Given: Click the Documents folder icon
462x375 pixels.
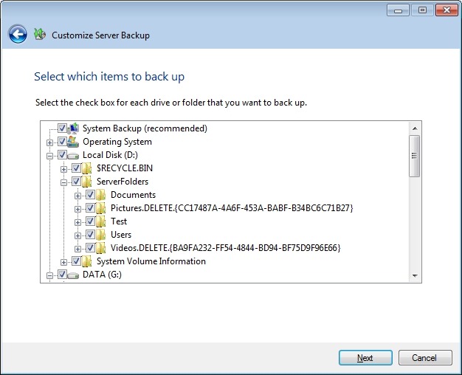Looking at the screenshot, I should click(x=102, y=195).
